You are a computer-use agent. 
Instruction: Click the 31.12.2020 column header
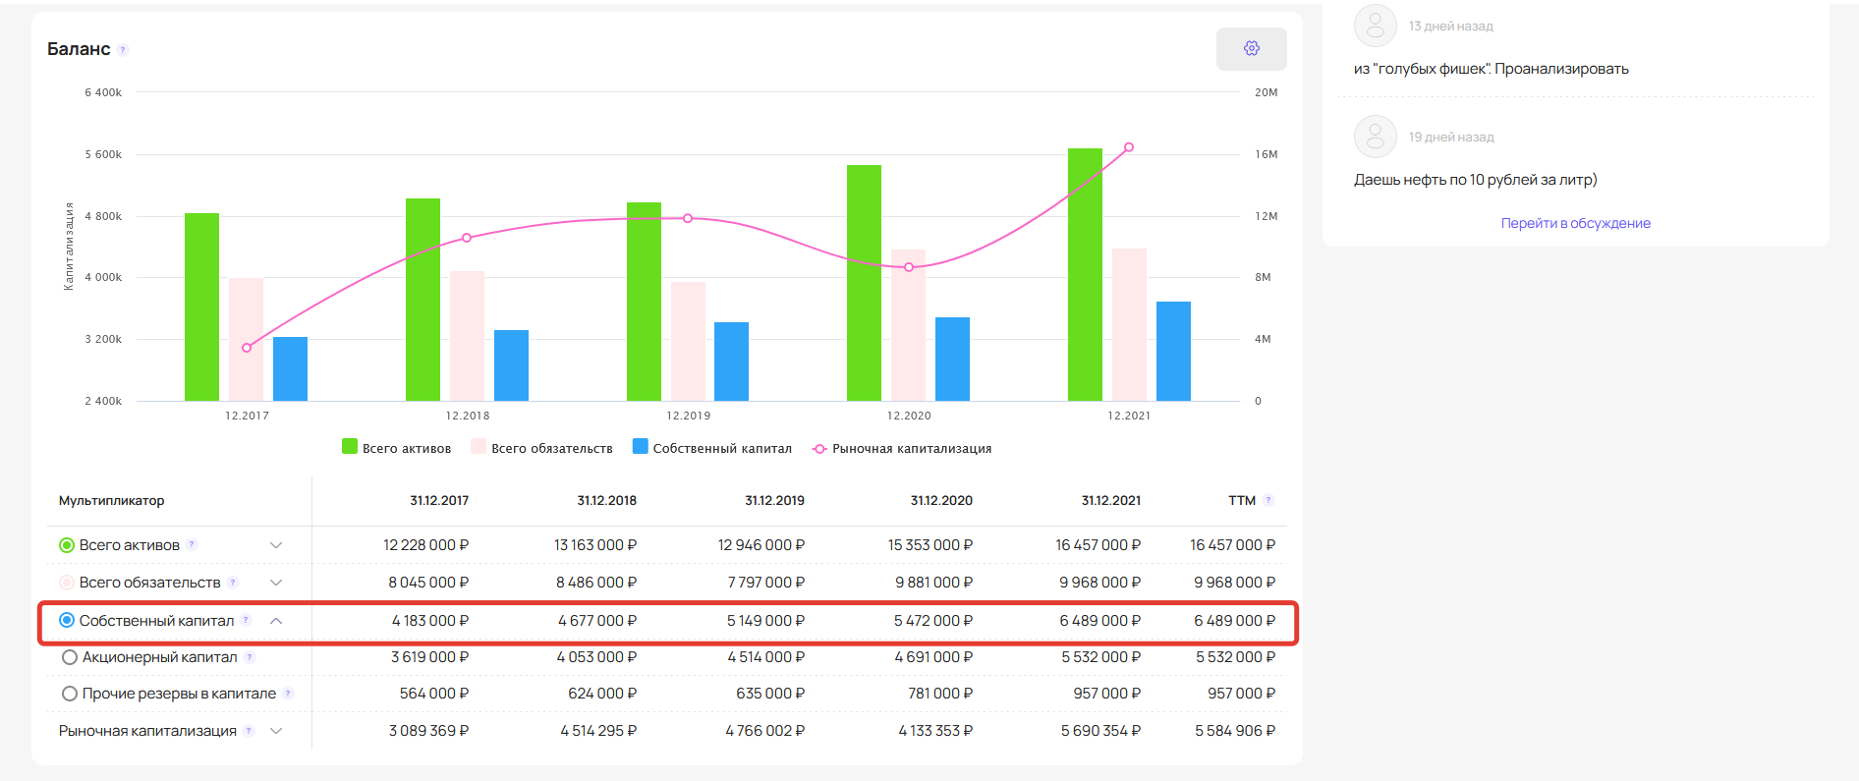941,500
